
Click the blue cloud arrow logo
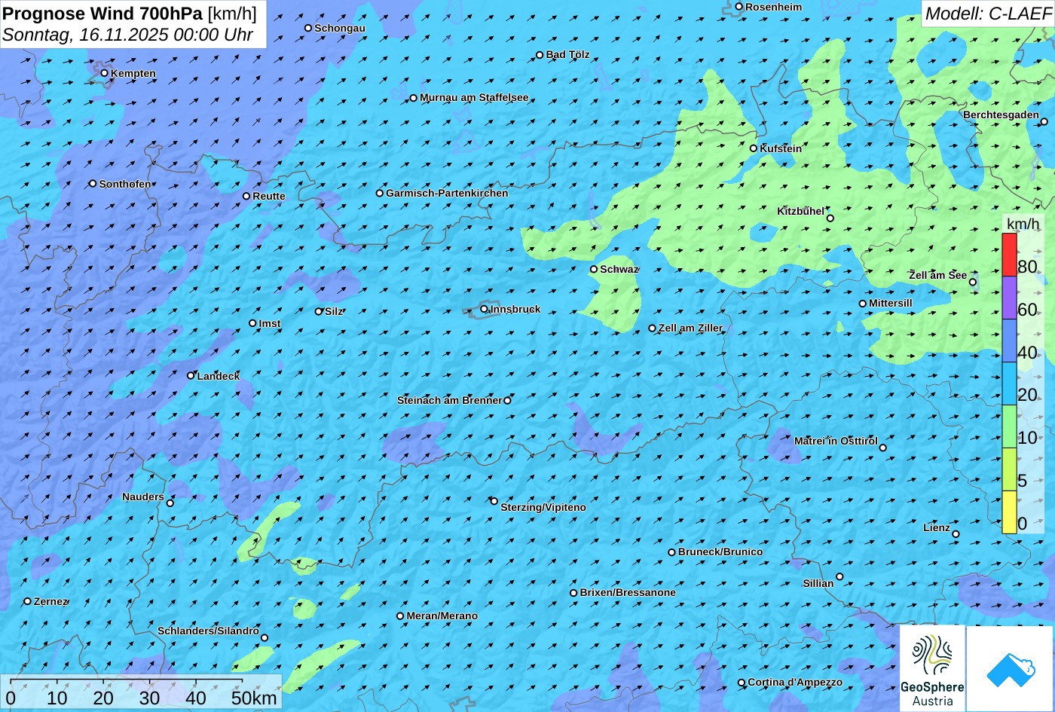click(x=1011, y=668)
